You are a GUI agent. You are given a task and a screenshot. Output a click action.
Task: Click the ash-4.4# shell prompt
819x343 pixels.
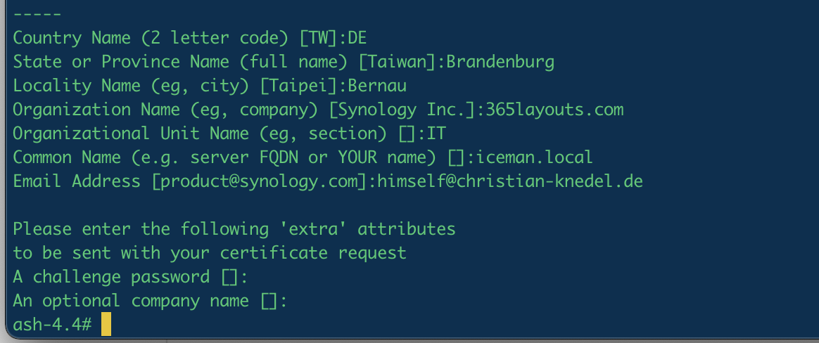[52, 325]
